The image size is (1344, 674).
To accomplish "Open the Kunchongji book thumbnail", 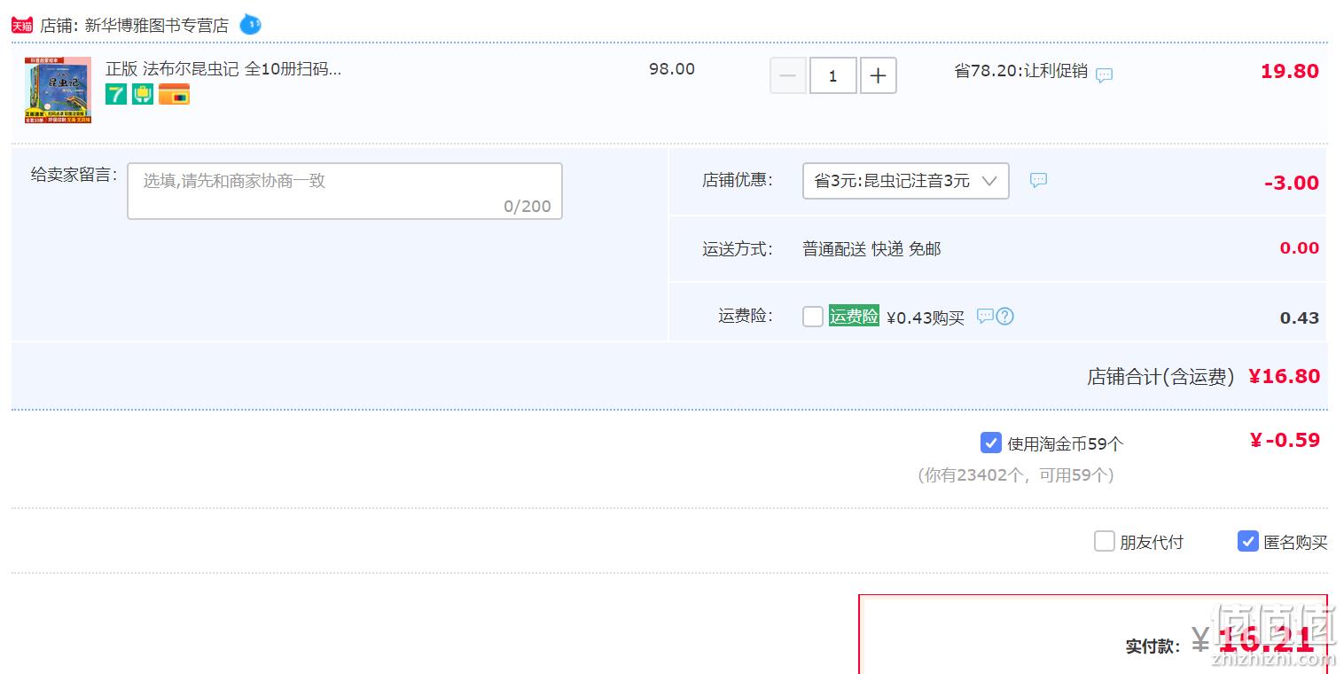I will pyautogui.click(x=58, y=90).
